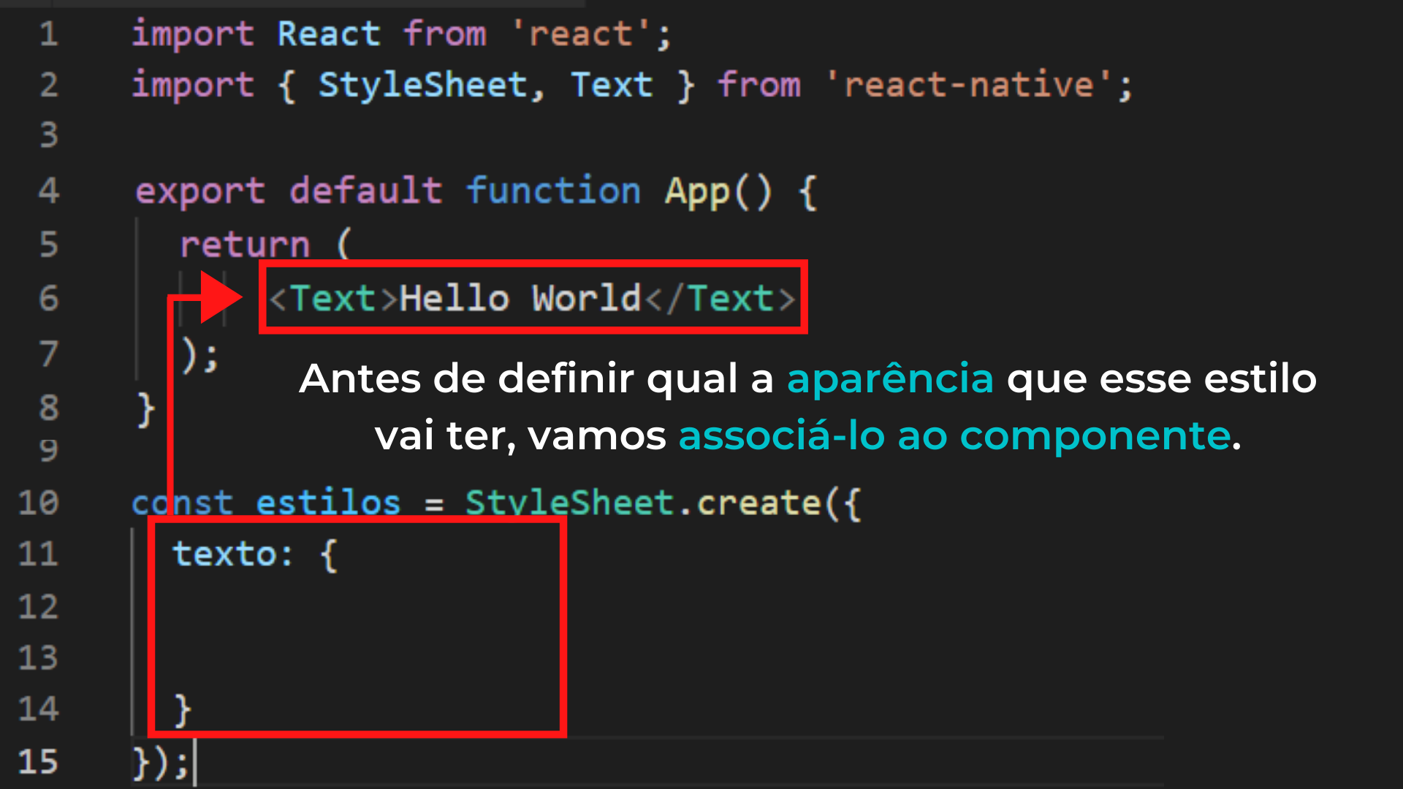This screenshot has width=1403, height=789.
Task: Click 'associá-lo ao componente' highlighted phrase
Action: click(954, 436)
